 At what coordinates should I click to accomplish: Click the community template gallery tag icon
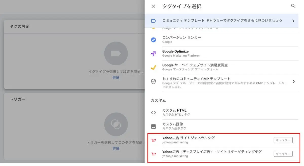153,21
